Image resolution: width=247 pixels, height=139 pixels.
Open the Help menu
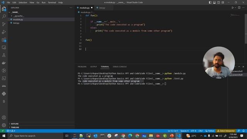pos(61,3)
